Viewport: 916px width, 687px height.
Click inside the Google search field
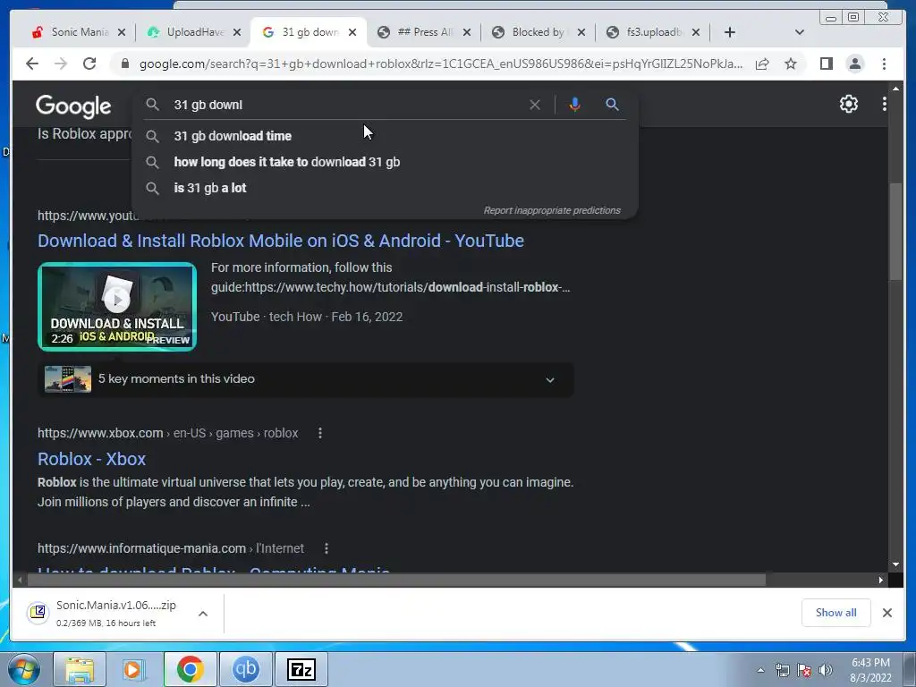point(344,105)
